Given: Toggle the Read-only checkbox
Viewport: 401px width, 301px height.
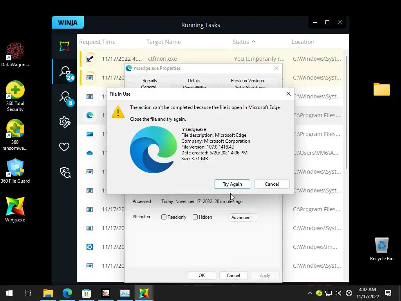Looking at the screenshot, I should [x=164, y=217].
